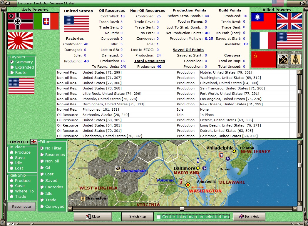Click the Philadelphia city dot on map
Viewport: 308px width, 226px height.
point(234,151)
